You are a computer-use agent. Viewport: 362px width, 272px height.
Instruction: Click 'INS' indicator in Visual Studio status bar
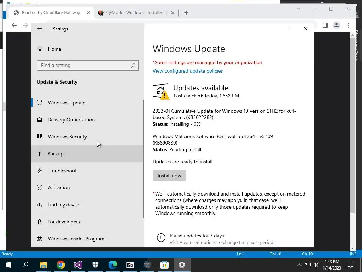[x=353, y=254]
